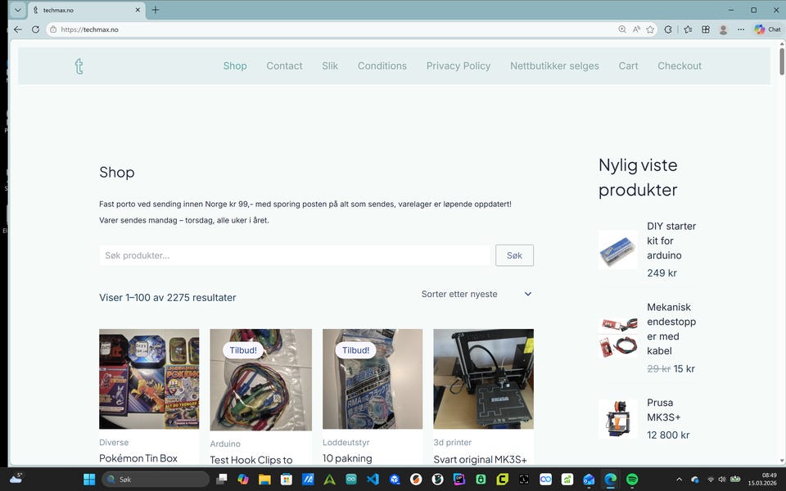Click the Pokémon Tin Box title link

pyautogui.click(x=138, y=458)
